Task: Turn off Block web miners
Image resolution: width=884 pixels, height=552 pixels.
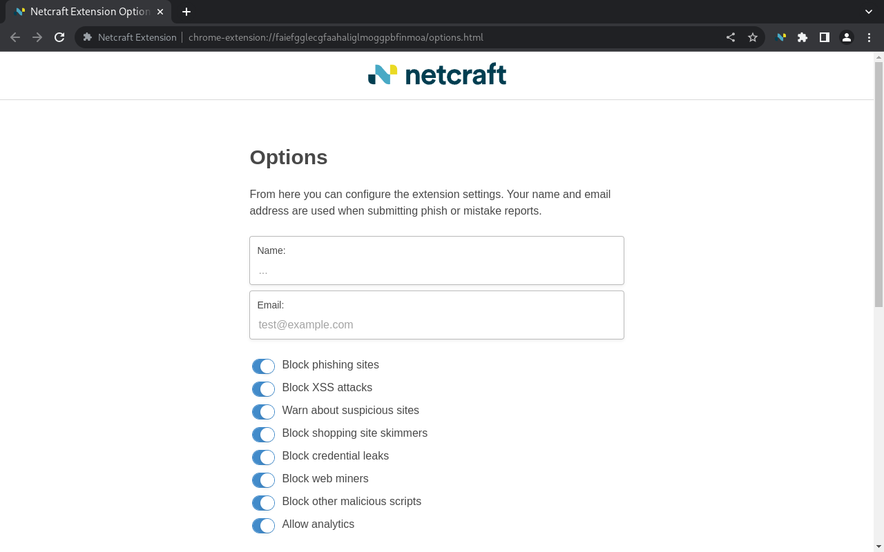Action: click(263, 480)
